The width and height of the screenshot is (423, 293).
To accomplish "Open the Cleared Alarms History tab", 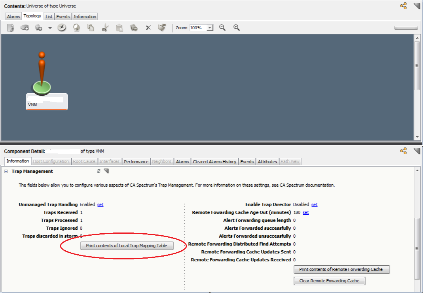I will click(x=214, y=162).
